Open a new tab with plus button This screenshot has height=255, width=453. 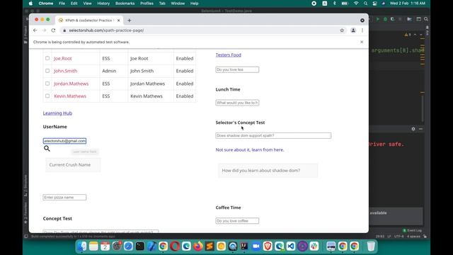(129, 21)
